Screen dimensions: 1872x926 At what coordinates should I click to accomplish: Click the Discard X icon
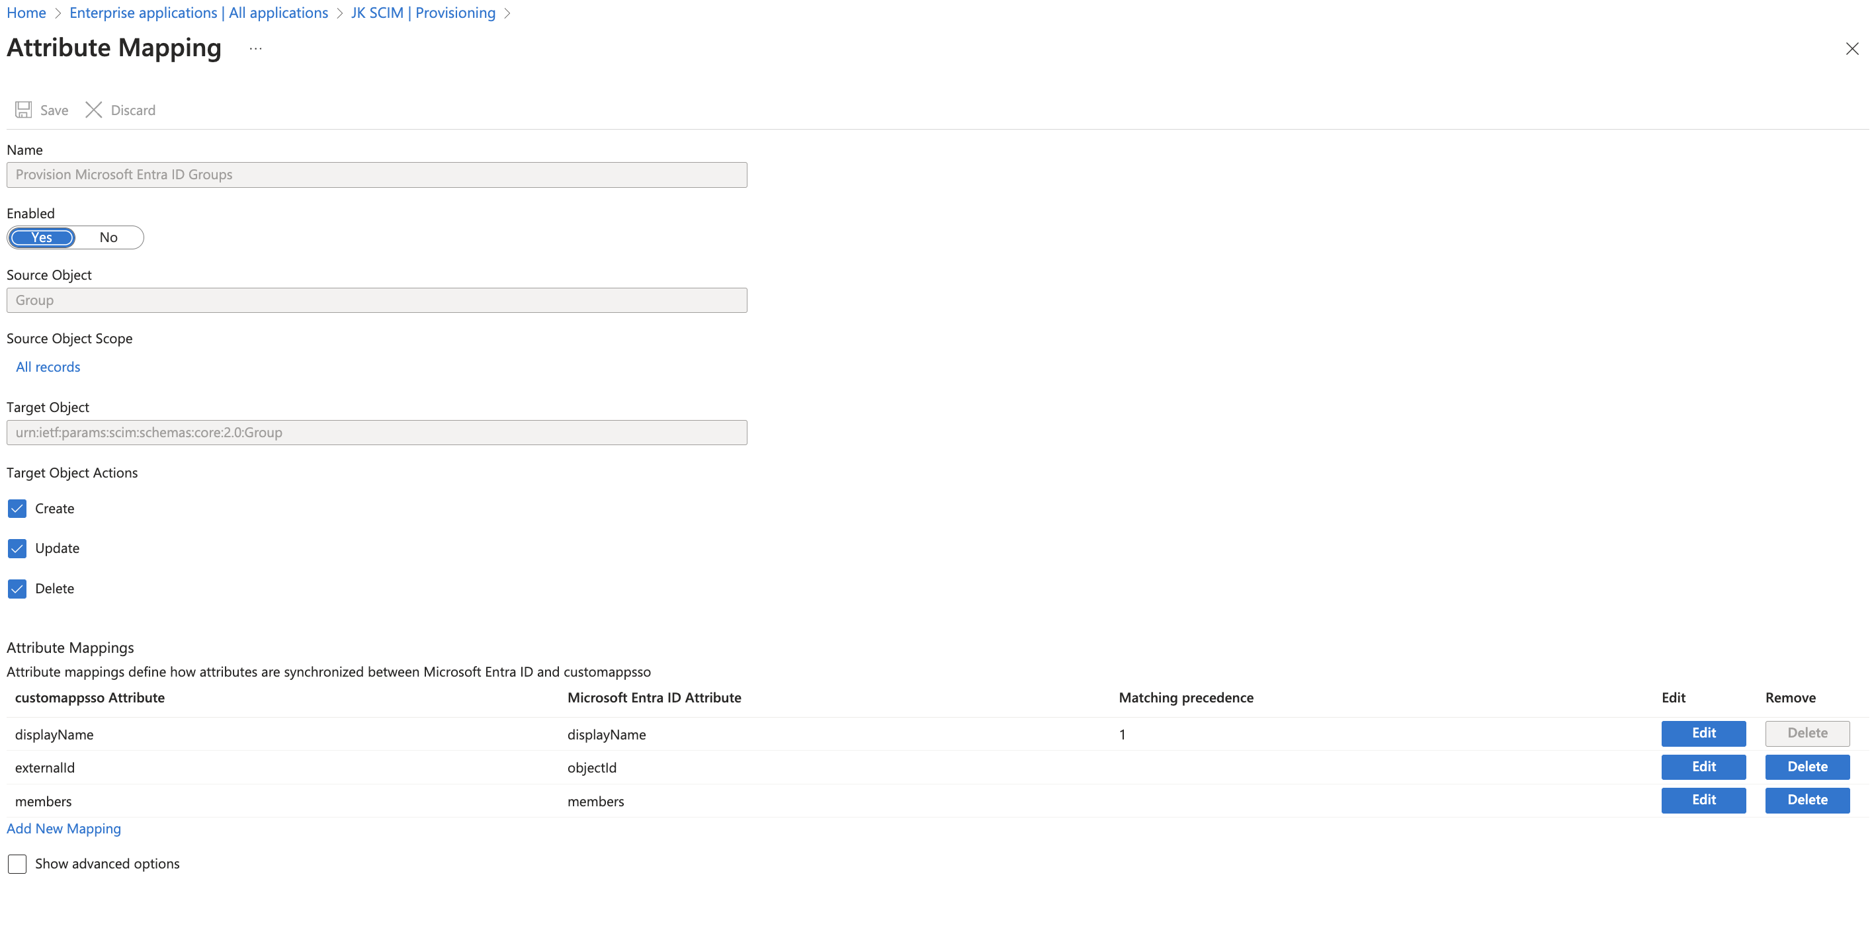[93, 110]
